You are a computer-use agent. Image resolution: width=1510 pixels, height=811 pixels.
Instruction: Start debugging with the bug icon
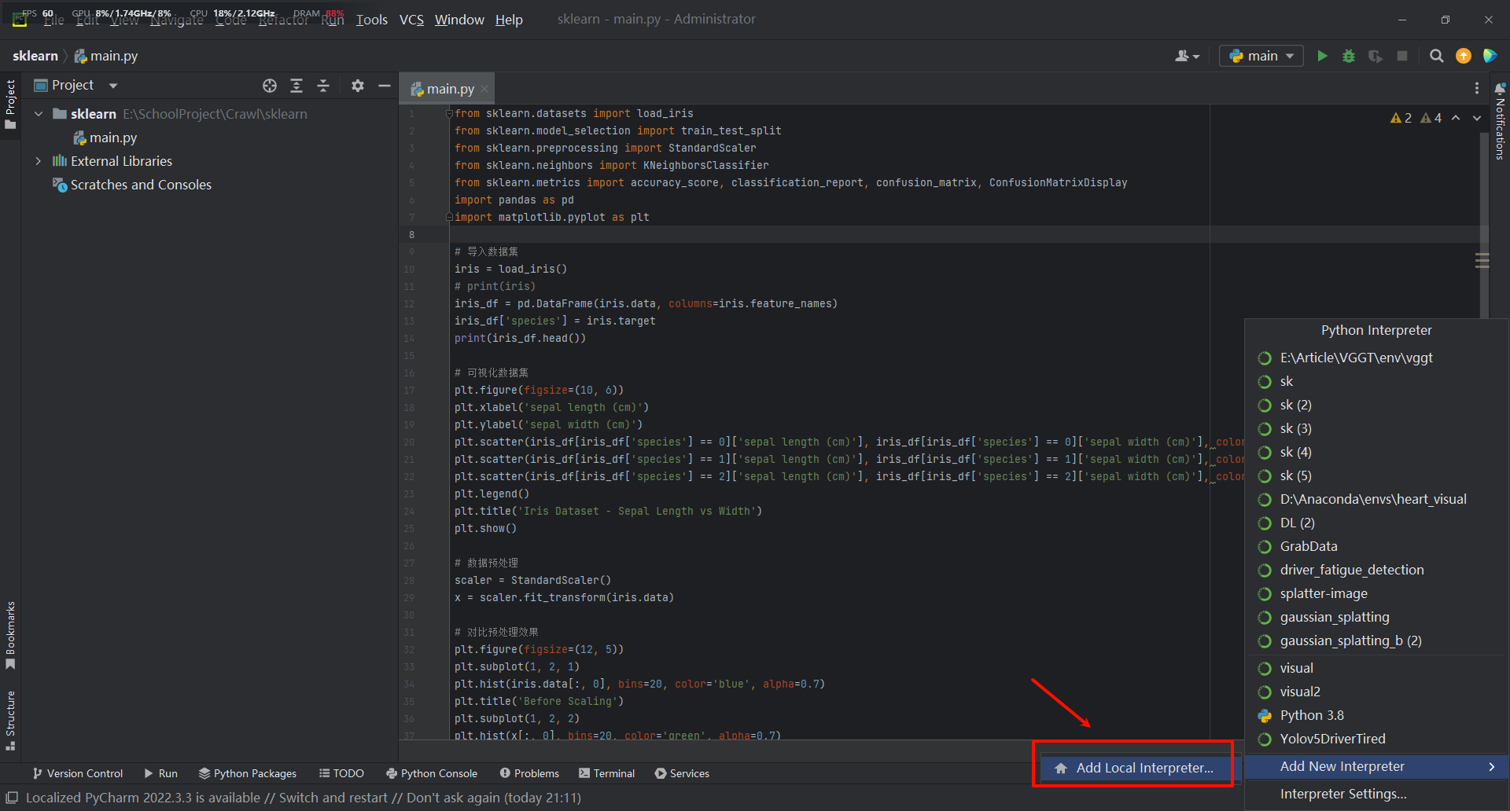pyautogui.click(x=1349, y=56)
